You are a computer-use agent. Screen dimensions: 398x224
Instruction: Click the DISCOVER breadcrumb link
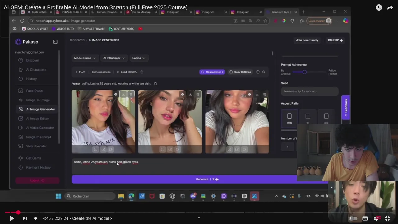click(77, 40)
